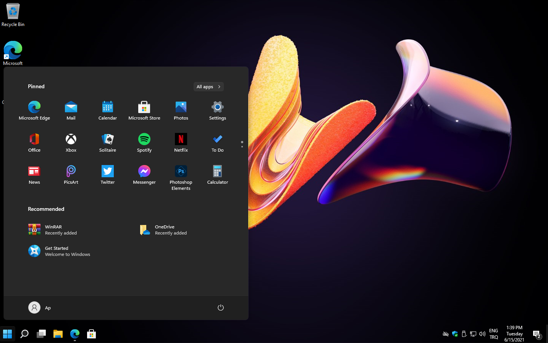
Task: Launch the Calculator app
Action: point(218,175)
